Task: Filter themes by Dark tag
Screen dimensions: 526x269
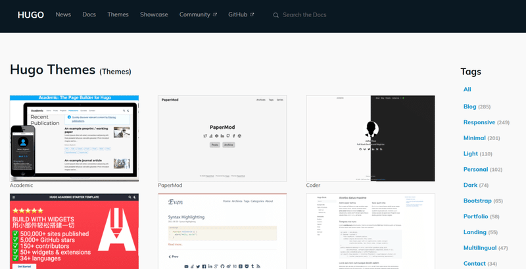Action: (470, 185)
